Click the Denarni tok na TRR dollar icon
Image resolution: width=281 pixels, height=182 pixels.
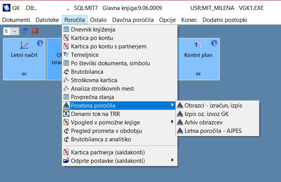(x=66, y=114)
